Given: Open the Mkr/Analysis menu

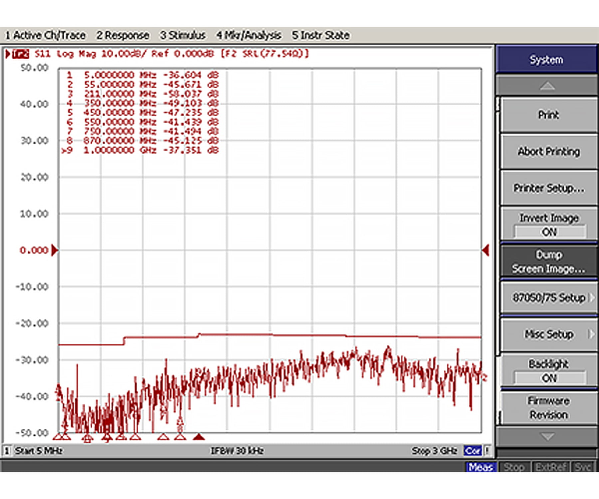Looking at the screenshot, I should coord(249,35).
